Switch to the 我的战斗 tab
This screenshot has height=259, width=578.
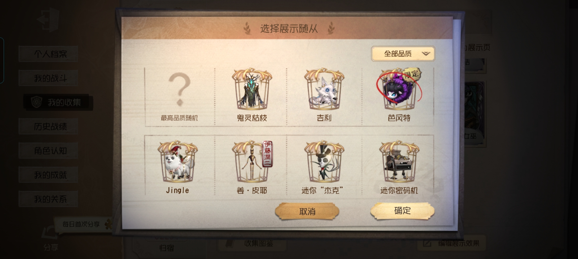(x=50, y=78)
